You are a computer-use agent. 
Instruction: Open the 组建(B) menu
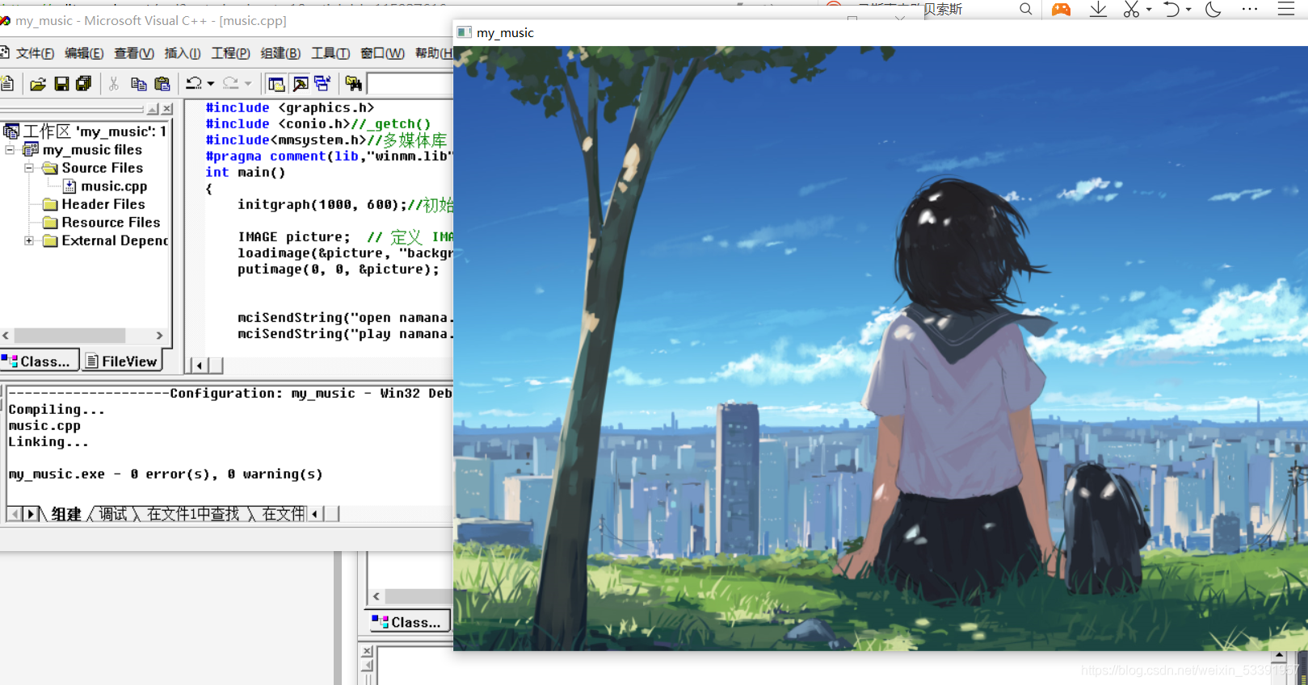click(x=280, y=53)
